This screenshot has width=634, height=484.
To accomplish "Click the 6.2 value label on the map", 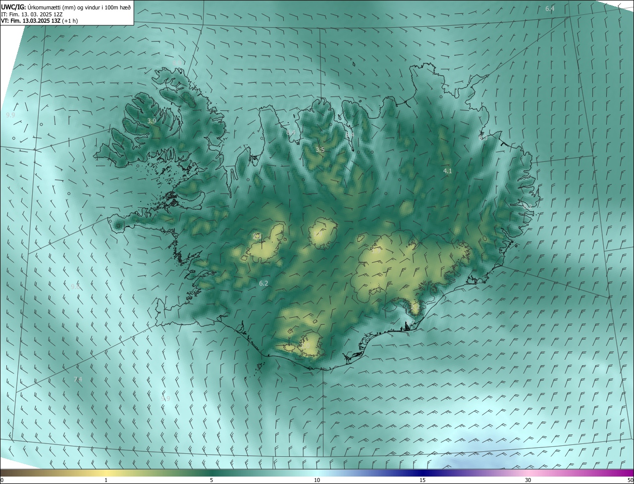I will click(264, 283).
